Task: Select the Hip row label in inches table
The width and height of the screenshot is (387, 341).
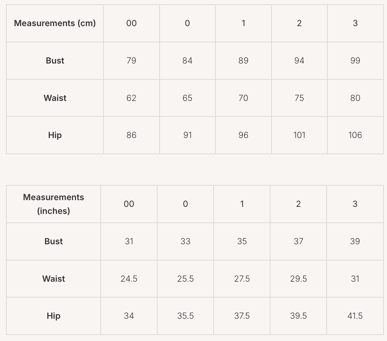Action: tap(54, 316)
